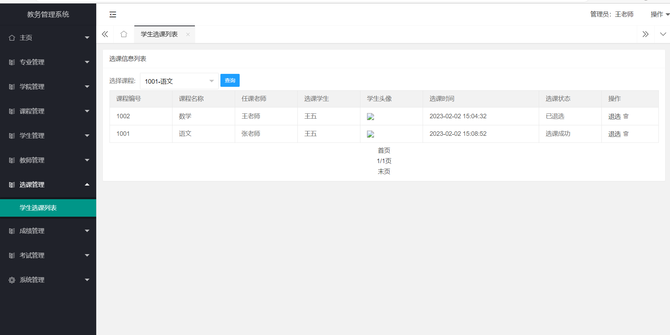
Task: Collapse the 选课管理 sidebar menu
Action: tap(48, 184)
